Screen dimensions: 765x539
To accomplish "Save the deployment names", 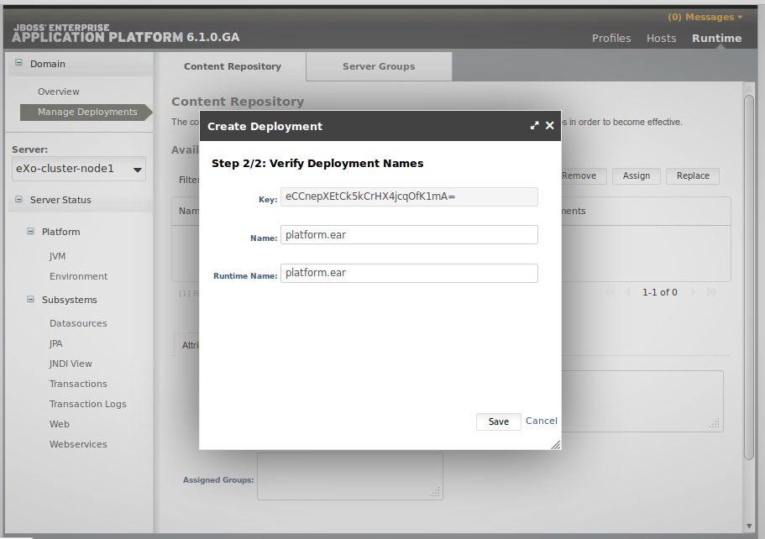I will click(499, 421).
